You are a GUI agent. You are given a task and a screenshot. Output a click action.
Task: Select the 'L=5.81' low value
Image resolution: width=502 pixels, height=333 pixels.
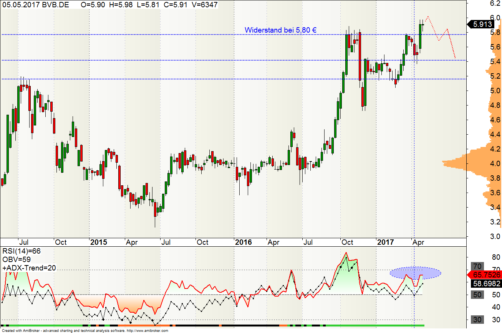pyautogui.click(x=149, y=4)
